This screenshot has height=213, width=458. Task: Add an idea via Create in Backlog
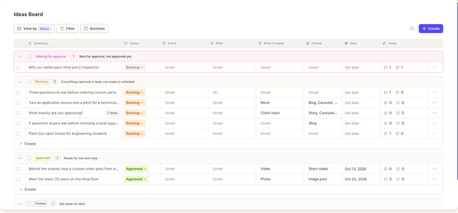pyautogui.click(x=28, y=144)
